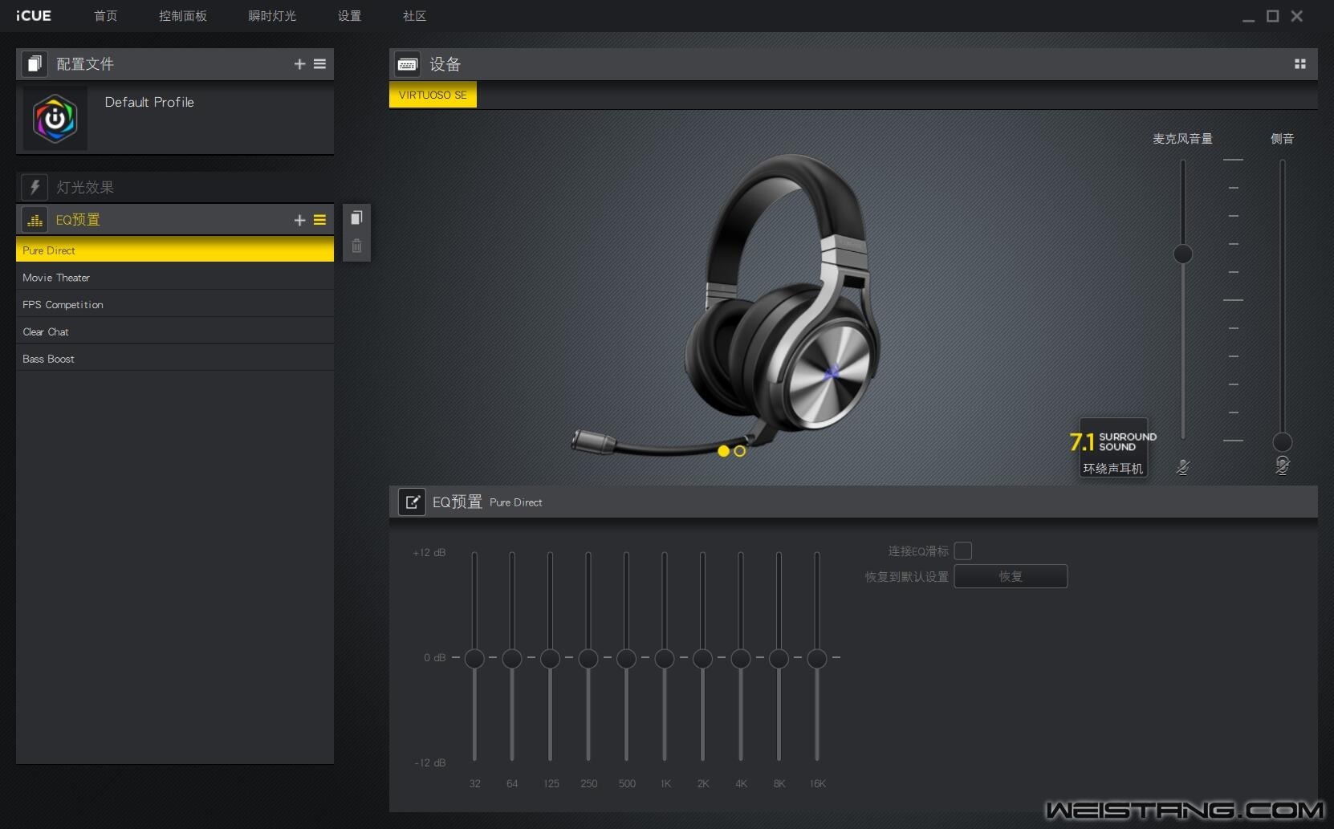Adjust the 侧音 sidetone slider
The height and width of the screenshot is (829, 1334).
coord(1283,442)
